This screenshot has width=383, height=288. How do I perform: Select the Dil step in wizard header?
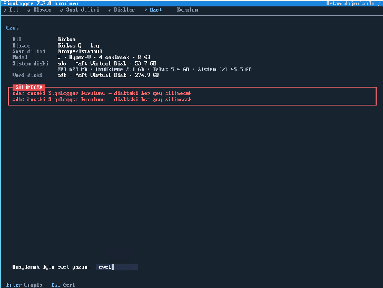tap(12, 10)
